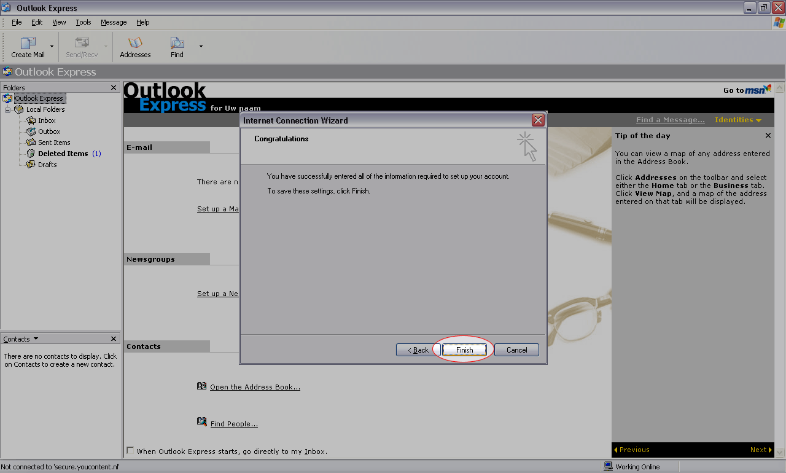The height and width of the screenshot is (473, 786).
Task: Open the Message menu
Action: [114, 22]
